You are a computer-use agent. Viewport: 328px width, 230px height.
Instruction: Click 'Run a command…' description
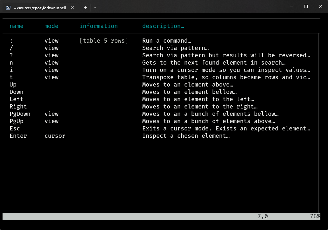click(167, 41)
